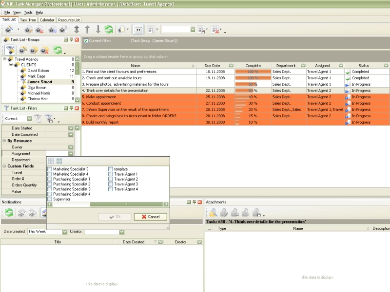
Task: Check the Supervisor checkbox
Action: point(50,199)
